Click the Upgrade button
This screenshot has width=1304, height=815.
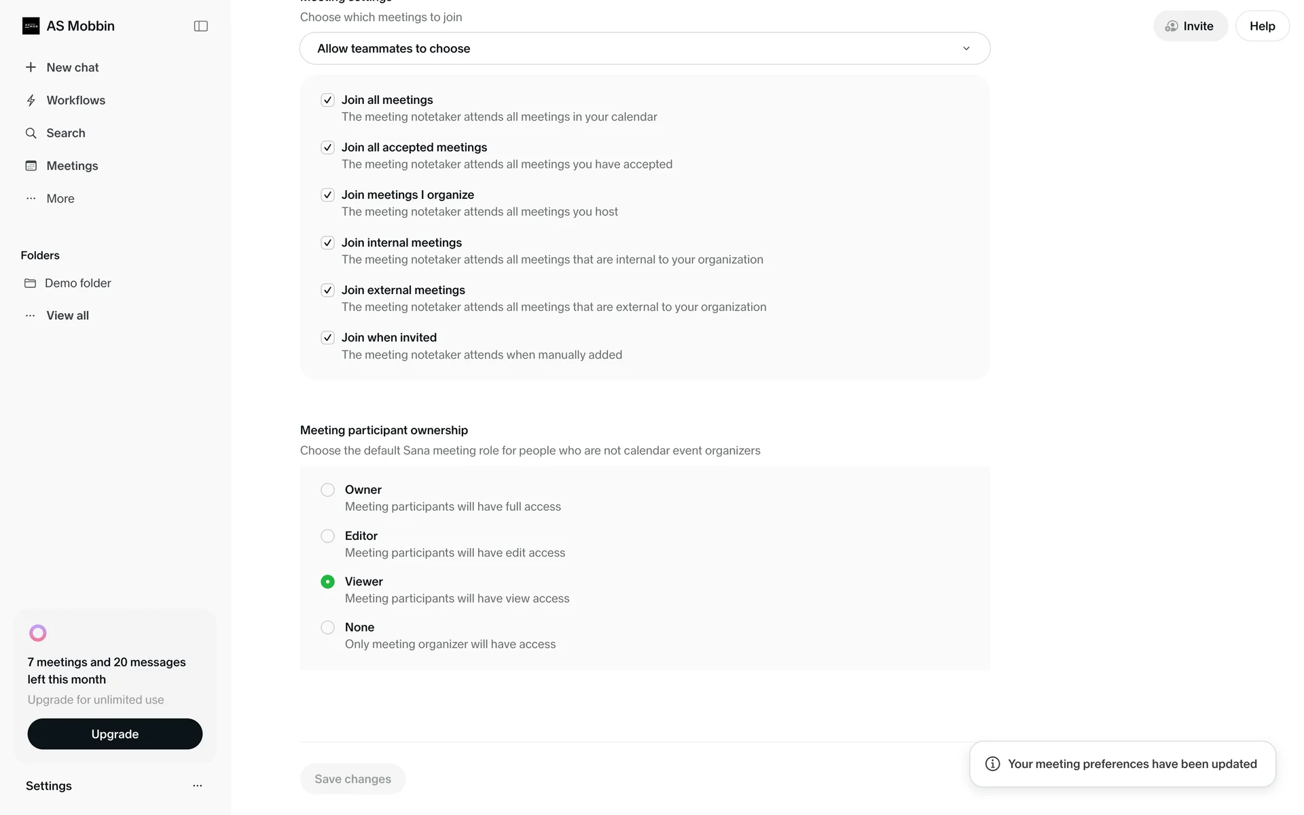(115, 734)
